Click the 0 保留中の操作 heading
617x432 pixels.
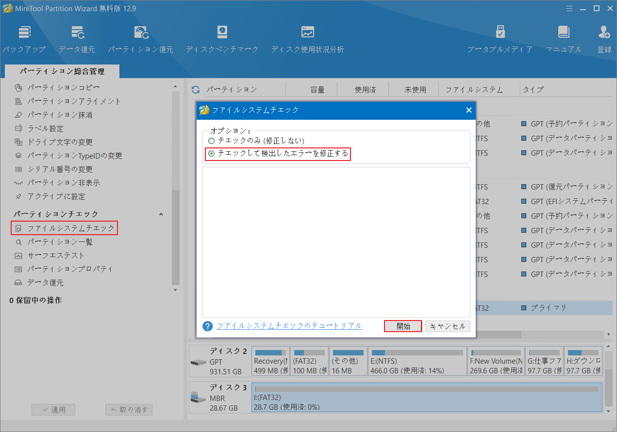pyautogui.click(x=35, y=300)
